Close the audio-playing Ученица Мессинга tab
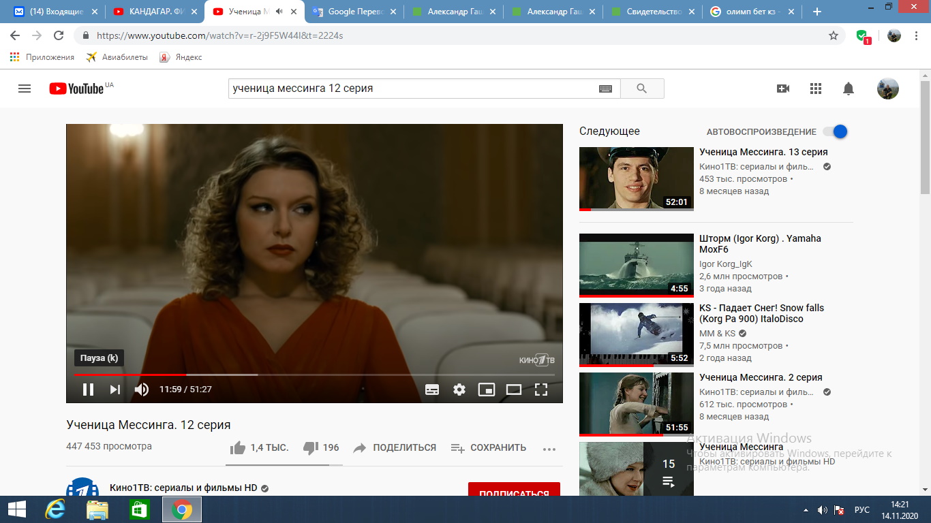Screen dimensions: 931x523 294,12
